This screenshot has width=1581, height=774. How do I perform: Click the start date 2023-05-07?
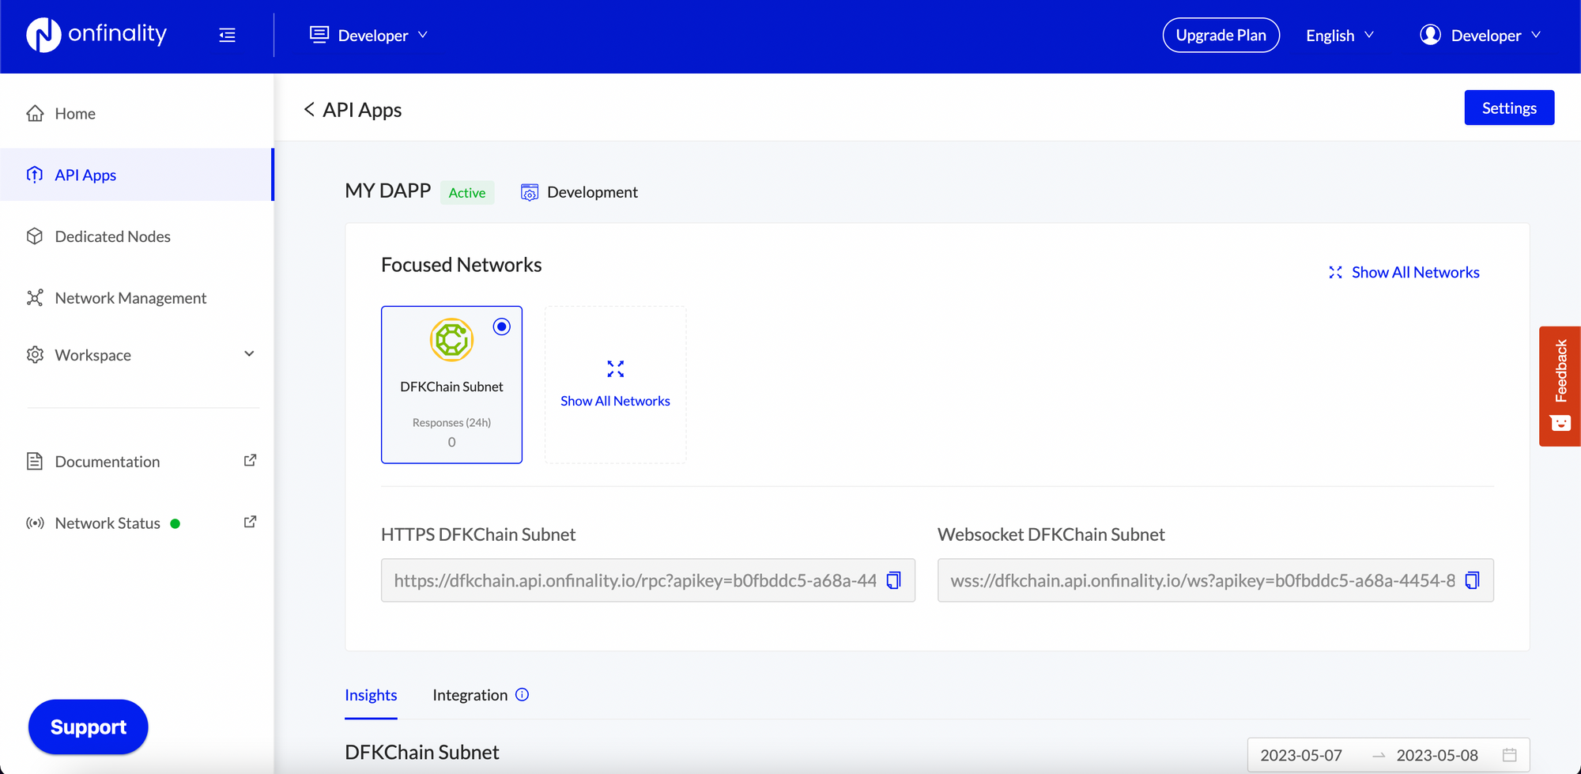tap(1301, 755)
